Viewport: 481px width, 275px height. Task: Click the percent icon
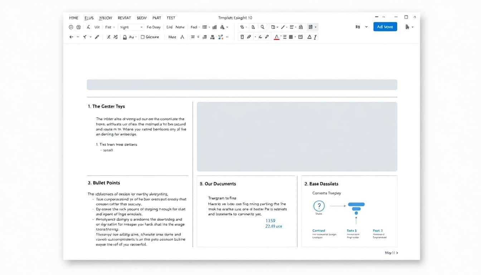coord(242,27)
